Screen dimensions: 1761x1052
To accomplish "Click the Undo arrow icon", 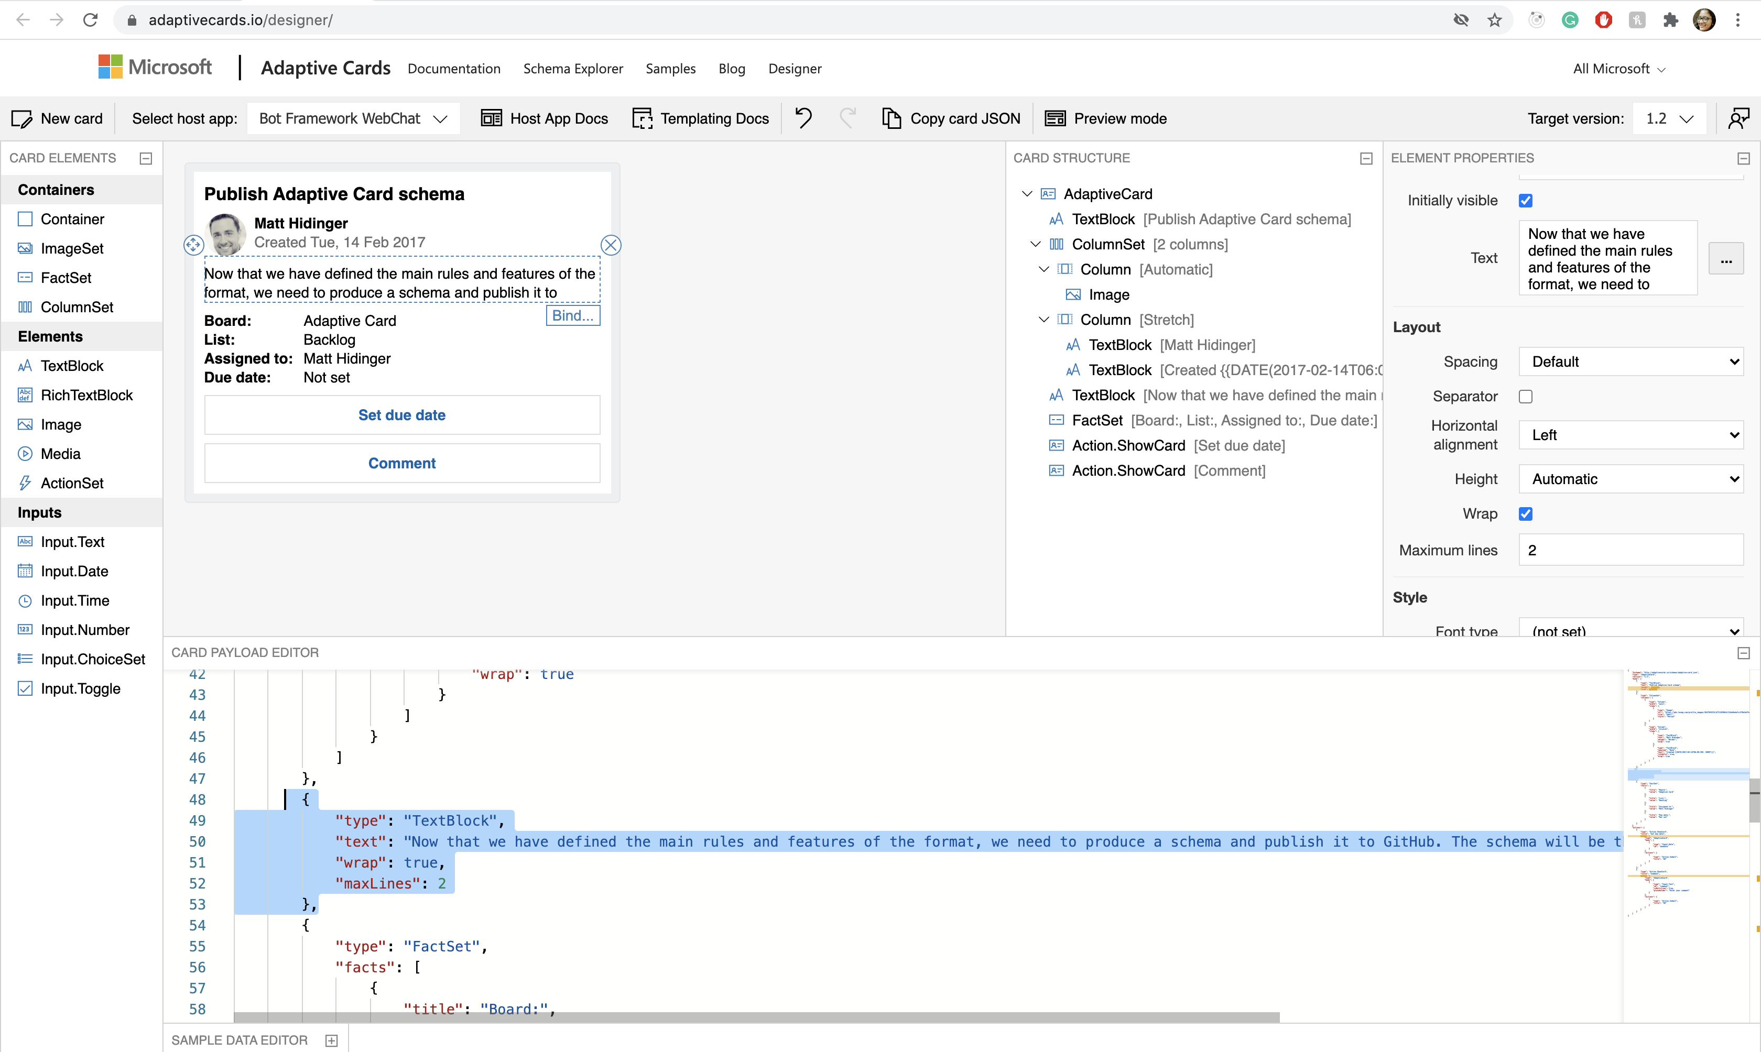I will 803,118.
